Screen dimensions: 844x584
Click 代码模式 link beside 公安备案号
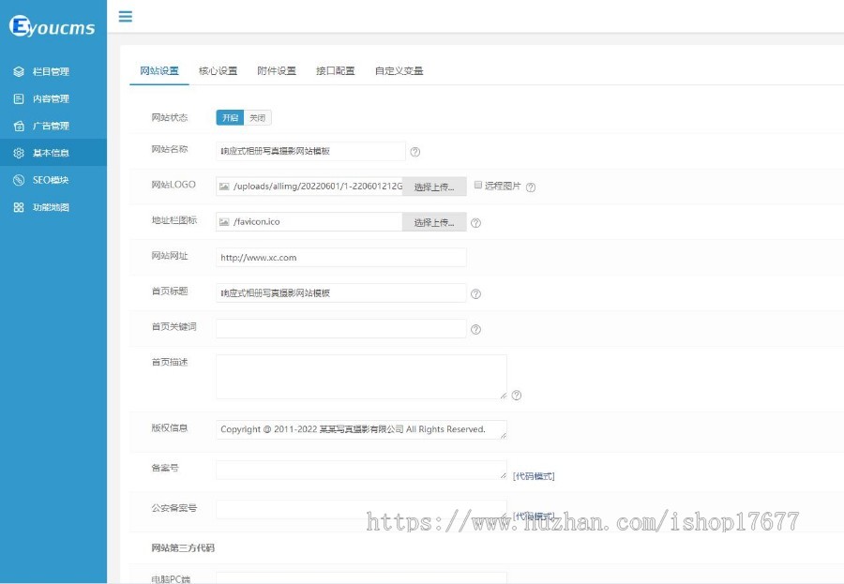coord(534,516)
